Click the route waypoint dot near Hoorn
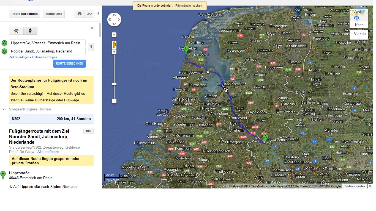 click(208, 72)
